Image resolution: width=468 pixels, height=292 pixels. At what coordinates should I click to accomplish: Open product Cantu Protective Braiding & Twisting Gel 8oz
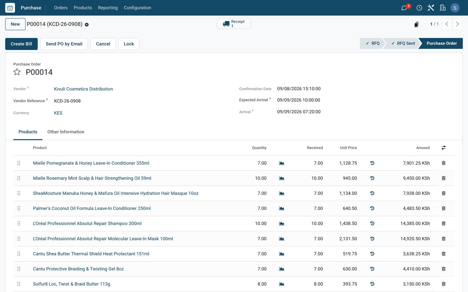point(78,269)
